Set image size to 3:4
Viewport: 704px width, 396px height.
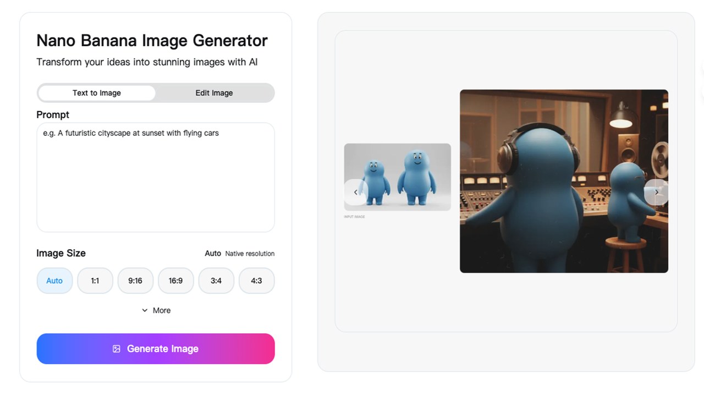click(216, 280)
